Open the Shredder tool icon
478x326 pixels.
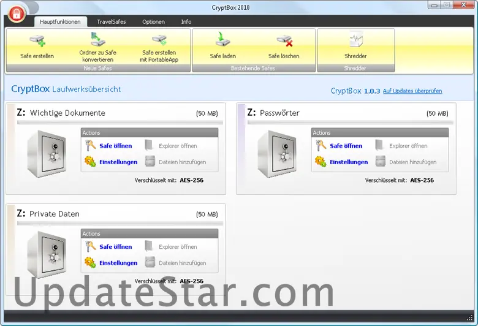[x=356, y=40]
